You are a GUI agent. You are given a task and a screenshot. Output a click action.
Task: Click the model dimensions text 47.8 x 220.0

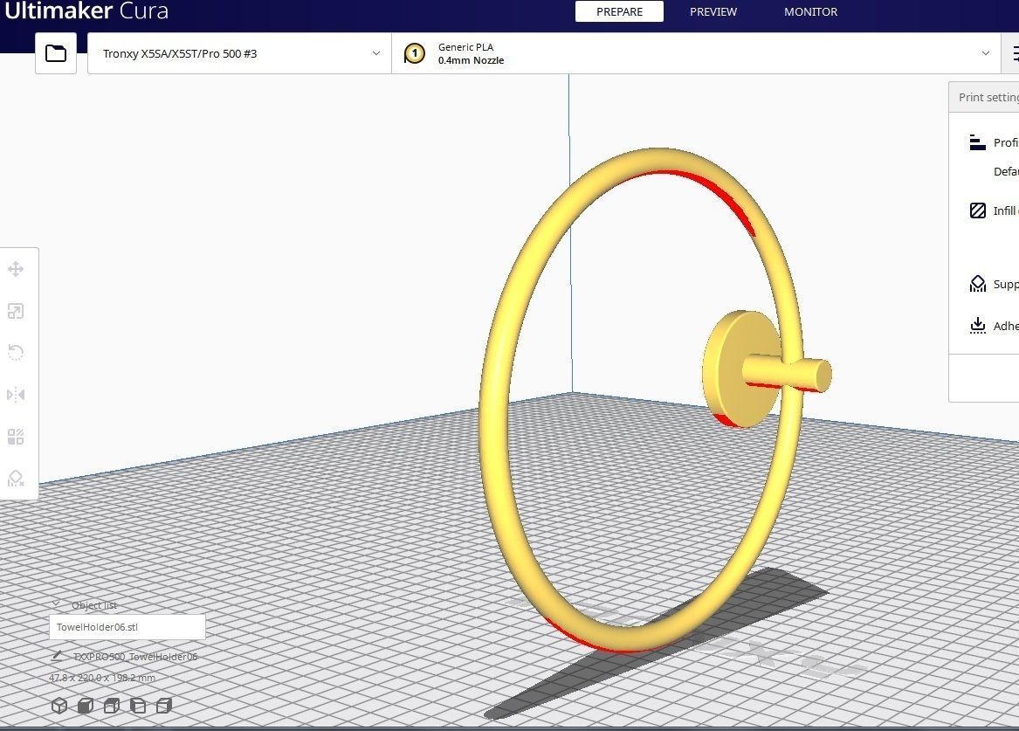point(102,678)
